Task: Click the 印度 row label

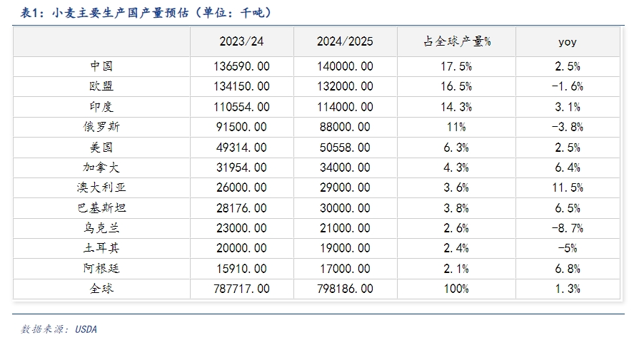Action: 101,107
